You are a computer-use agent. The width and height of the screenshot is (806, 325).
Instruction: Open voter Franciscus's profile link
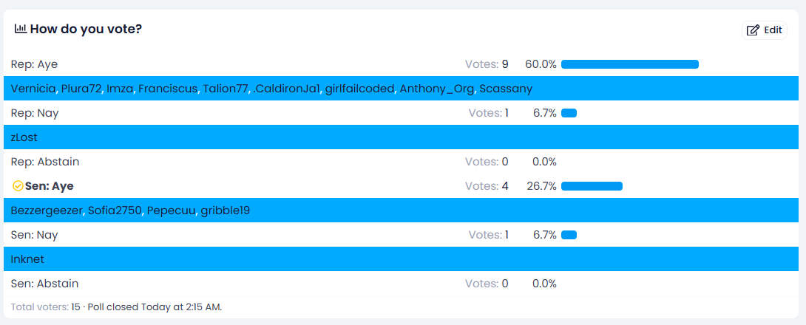(168, 89)
